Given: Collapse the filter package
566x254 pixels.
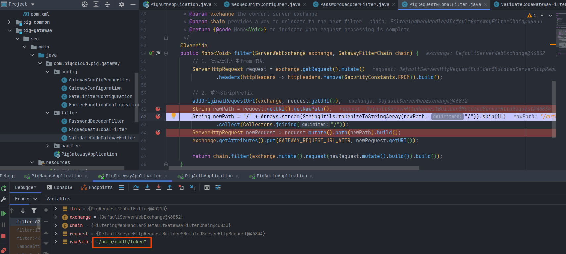Looking at the screenshot, I should click(x=48, y=113).
